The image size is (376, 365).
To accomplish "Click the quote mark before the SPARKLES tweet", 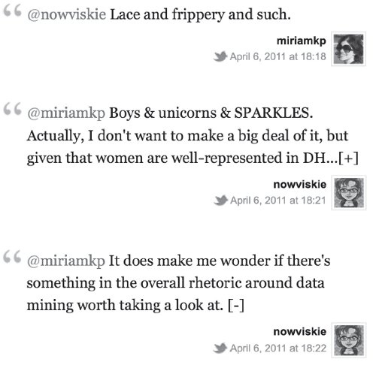I will tap(12, 109).
